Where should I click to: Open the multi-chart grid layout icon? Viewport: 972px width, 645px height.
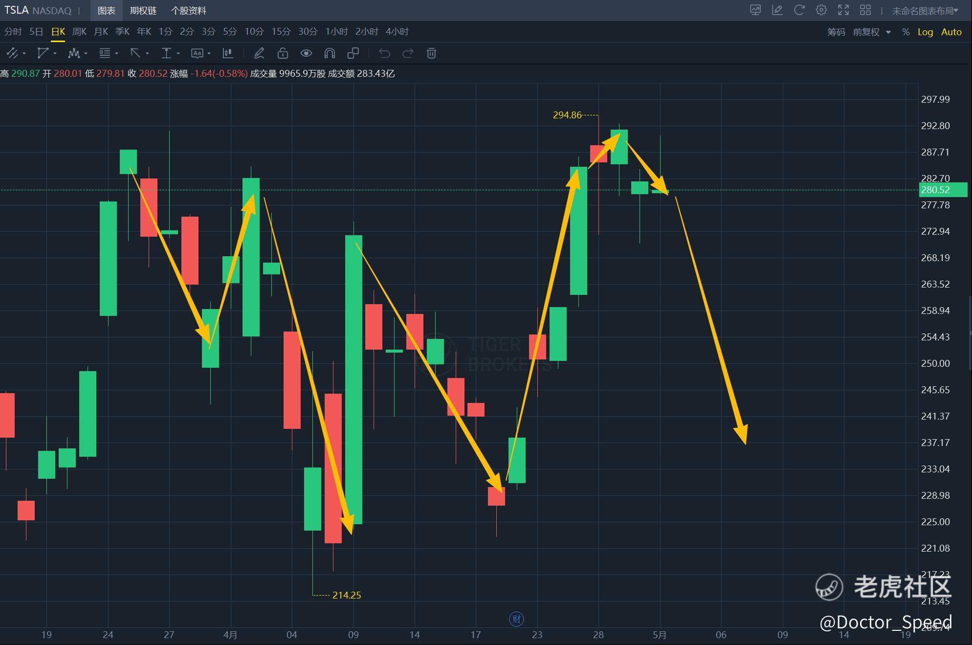click(x=865, y=10)
